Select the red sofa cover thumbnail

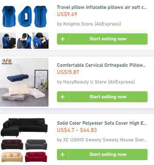36,157
